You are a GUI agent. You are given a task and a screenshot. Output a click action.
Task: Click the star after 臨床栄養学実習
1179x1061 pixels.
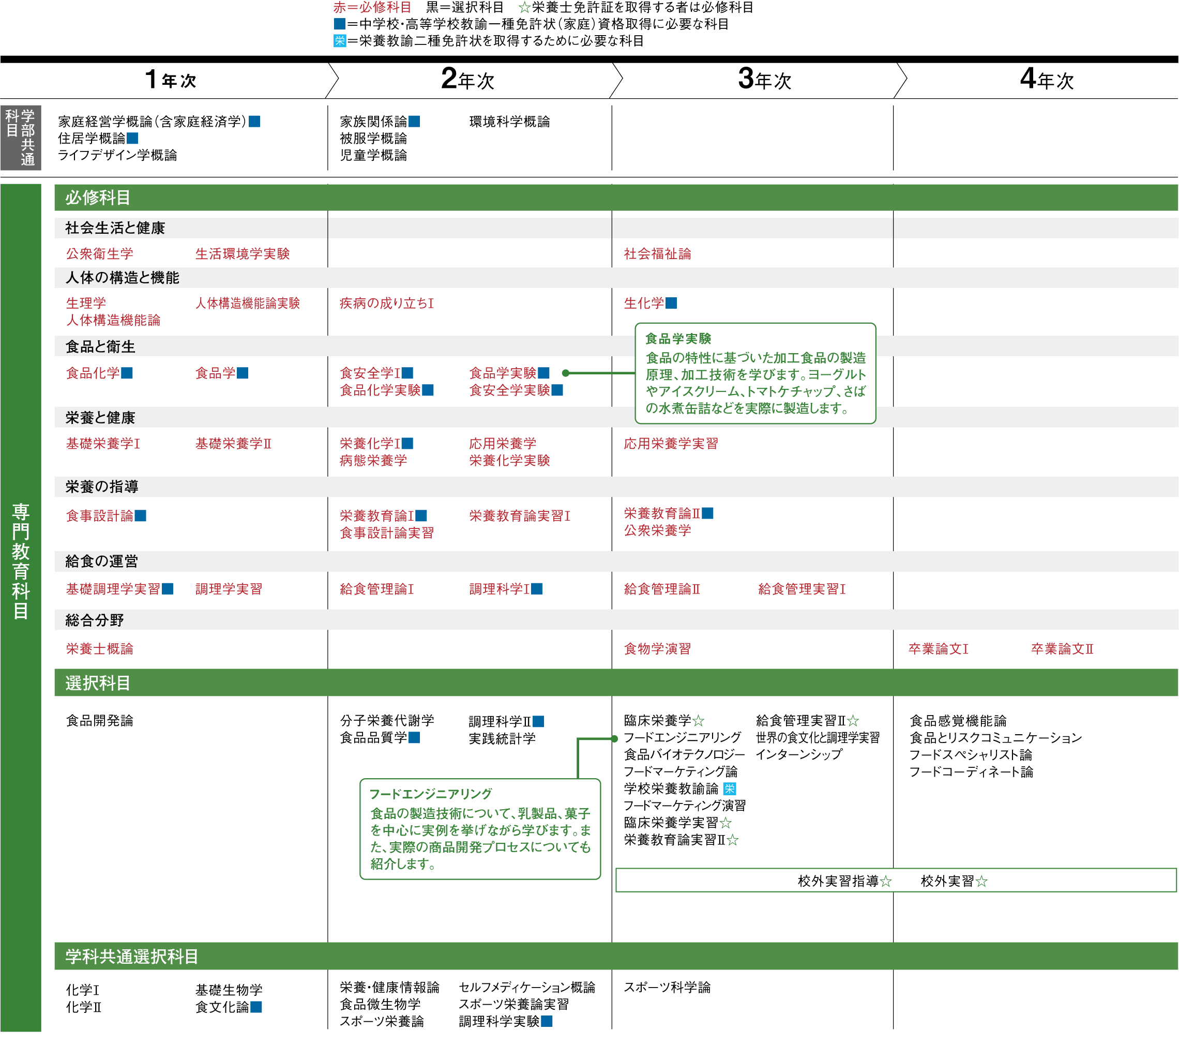(726, 823)
